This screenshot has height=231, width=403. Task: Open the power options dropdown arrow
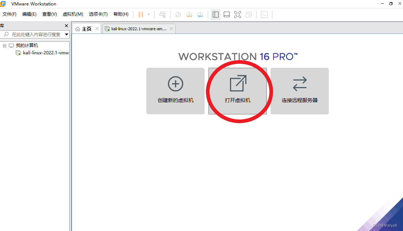(149, 15)
